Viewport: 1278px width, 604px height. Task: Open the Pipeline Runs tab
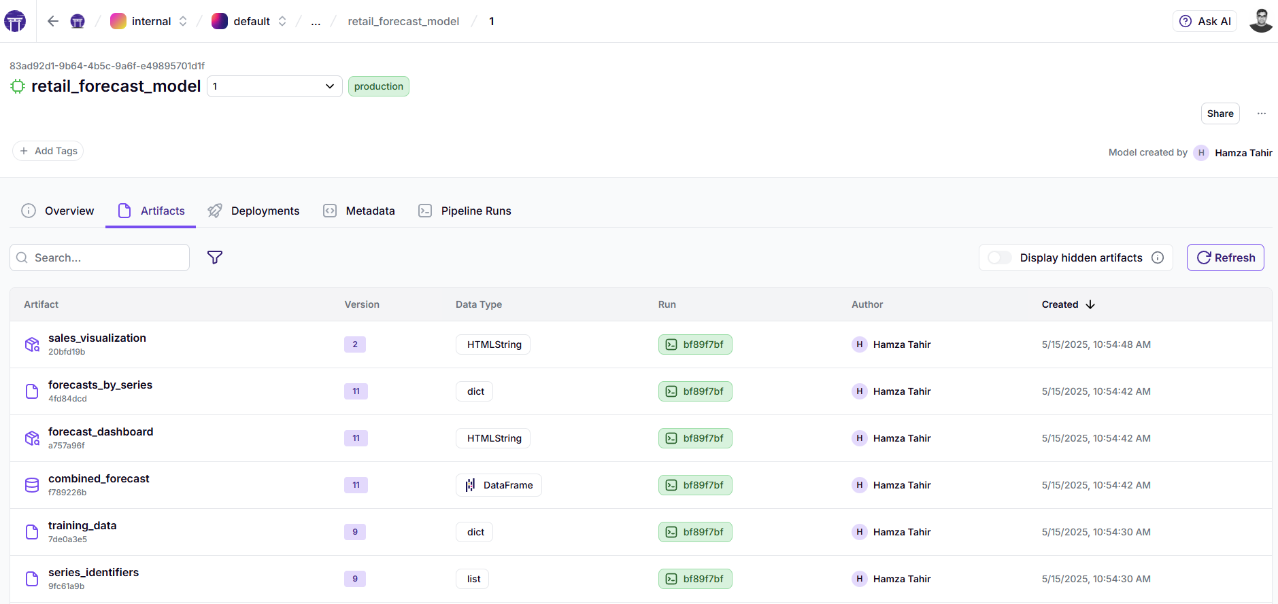465,211
